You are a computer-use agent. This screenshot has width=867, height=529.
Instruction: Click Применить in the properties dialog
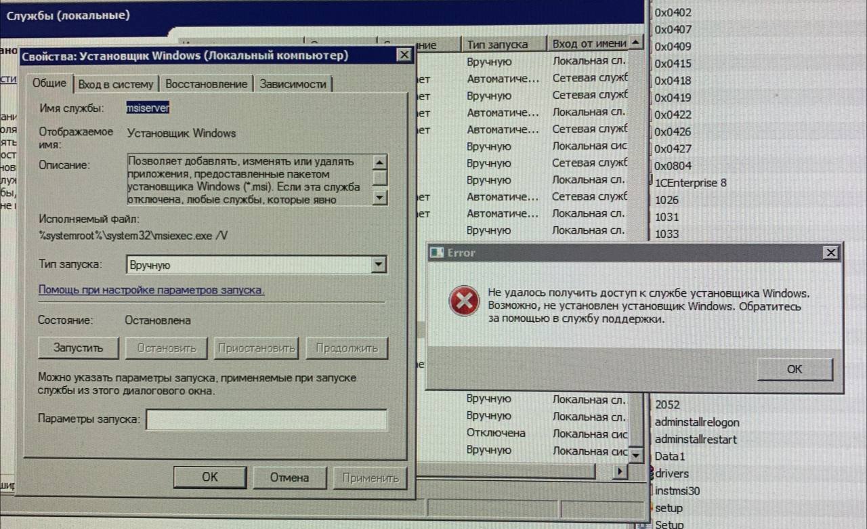[369, 477]
